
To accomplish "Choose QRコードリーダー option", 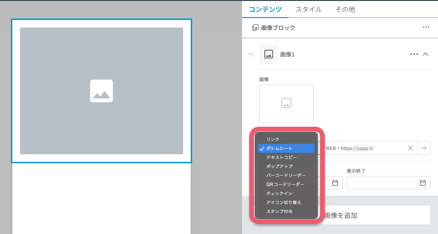I will pyautogui.click(x=286, y=184).
